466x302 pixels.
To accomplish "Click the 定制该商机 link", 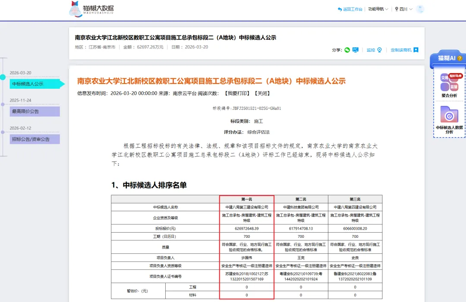I will pyautogui.click(x=401, y=50).
